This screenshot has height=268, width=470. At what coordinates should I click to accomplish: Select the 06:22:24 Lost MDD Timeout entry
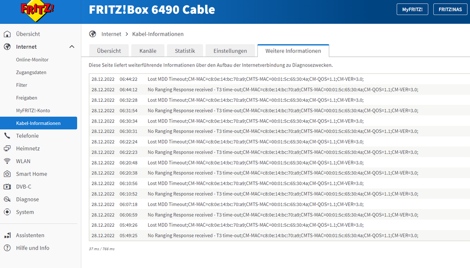pyautogui.click(x=279, y=142)
